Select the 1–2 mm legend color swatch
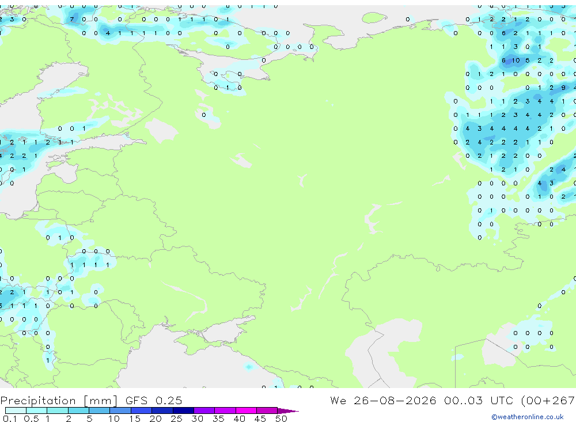The image size is (576, 422). [57, 410]
